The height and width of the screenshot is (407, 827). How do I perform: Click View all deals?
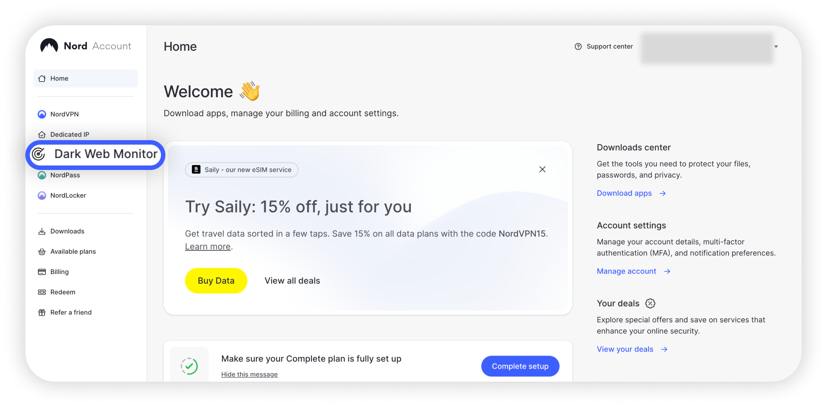(292, 281)
